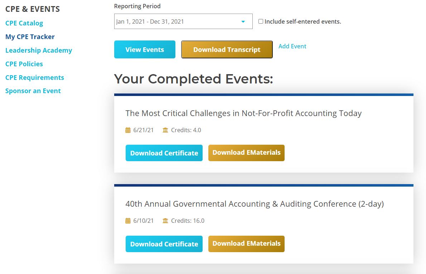
Task: Enable the Include self-entered events checkbox
Action: click(x=261, y=21)
